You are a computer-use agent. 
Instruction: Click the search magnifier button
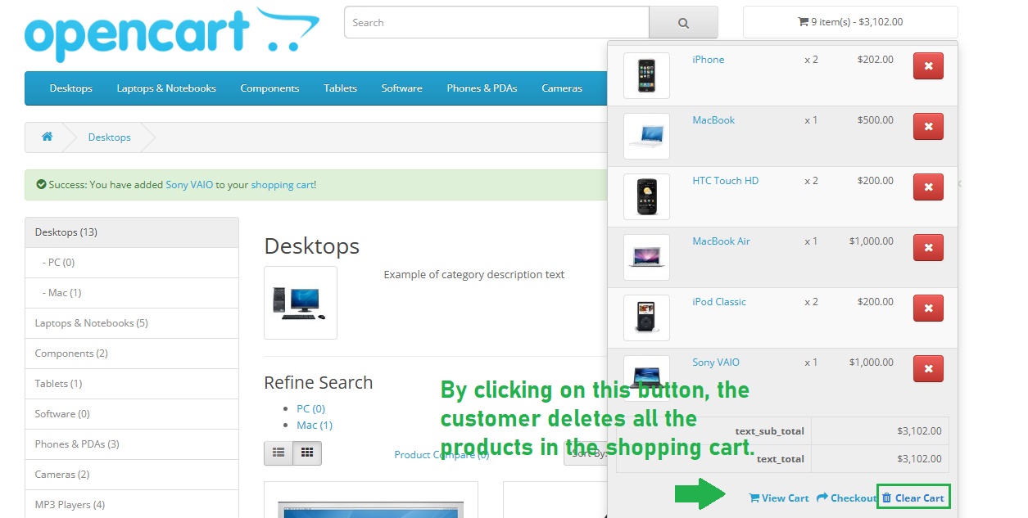683,23
